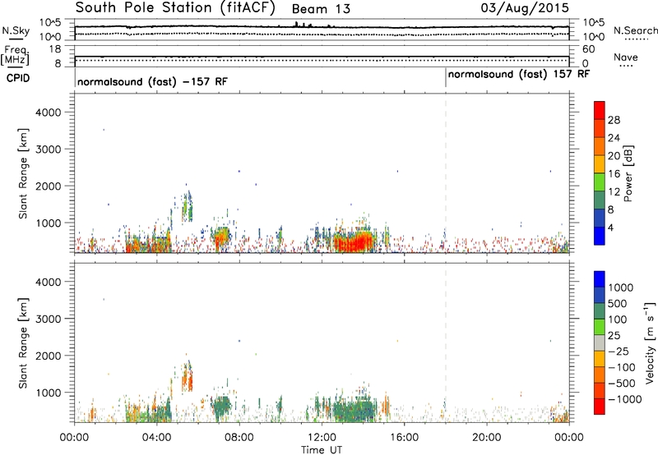Click the 'N.Sky' legend label
The height and width of the screenshot is (455, 658).
(x=16, y=30)
